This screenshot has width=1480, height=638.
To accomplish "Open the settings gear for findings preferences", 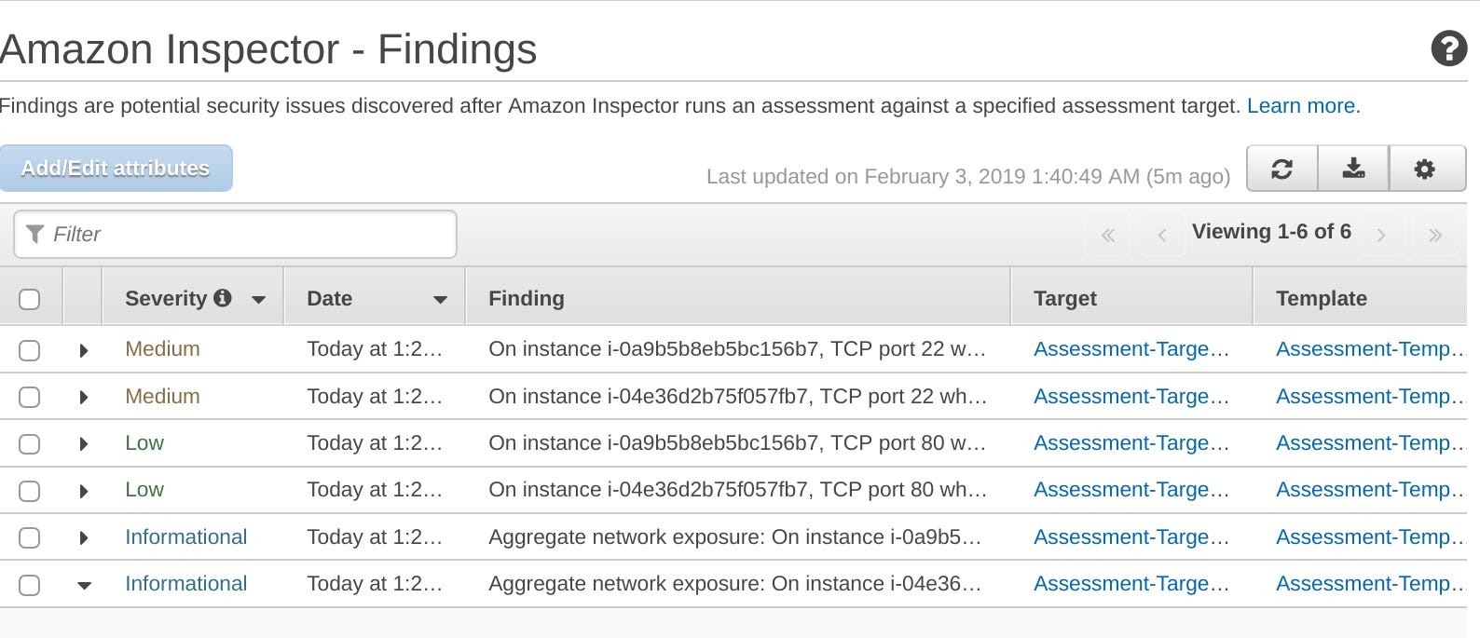I will [1427, 169].
